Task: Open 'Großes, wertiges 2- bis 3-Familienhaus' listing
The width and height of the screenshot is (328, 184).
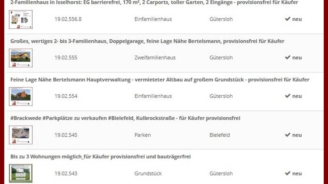Action: click(147, 41)
